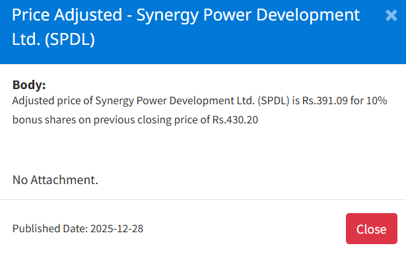
Task: Click the word 'Development' in the blue title
Action: click(308, 15)
